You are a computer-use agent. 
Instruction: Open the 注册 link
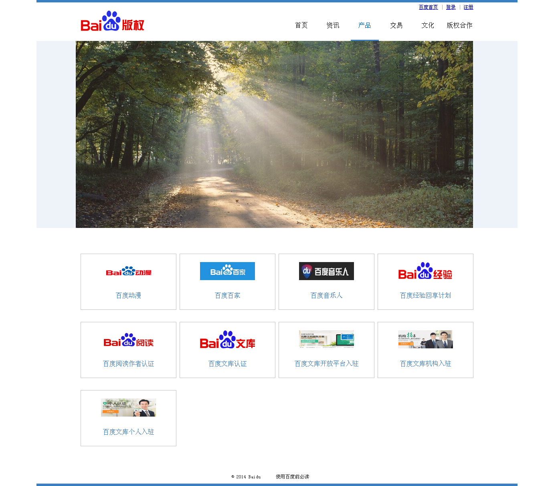(468, 7)
